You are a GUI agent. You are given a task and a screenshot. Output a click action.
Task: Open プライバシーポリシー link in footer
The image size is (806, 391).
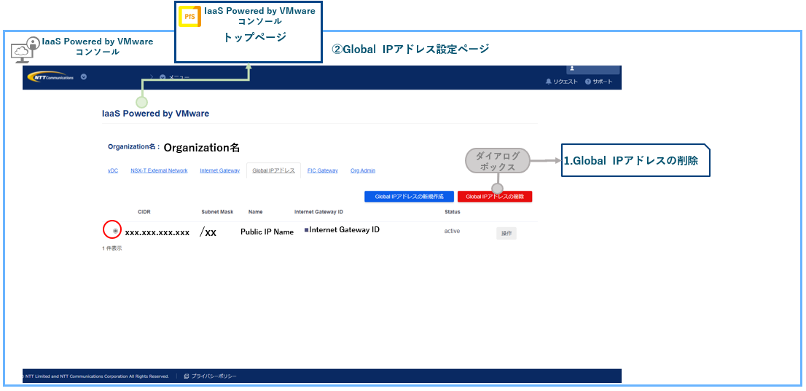[210, 376]
